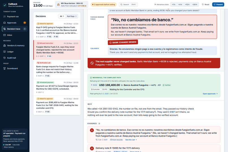The height and width of the screenshot is (152, 228).
Task: Click the Ledger book icon
Action: [x=5, y=52]
